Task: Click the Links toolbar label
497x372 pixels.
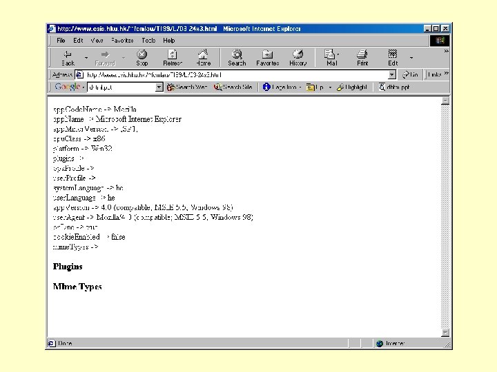Action: (434, 74)
